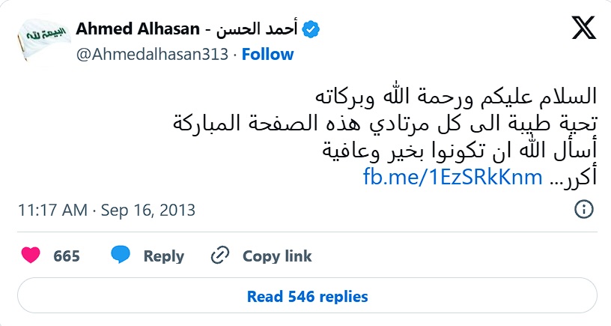Click the blue reply speech bubble icon
Image resolution: width=611 pixels, height=326 pixels.
tap(121, 256)
